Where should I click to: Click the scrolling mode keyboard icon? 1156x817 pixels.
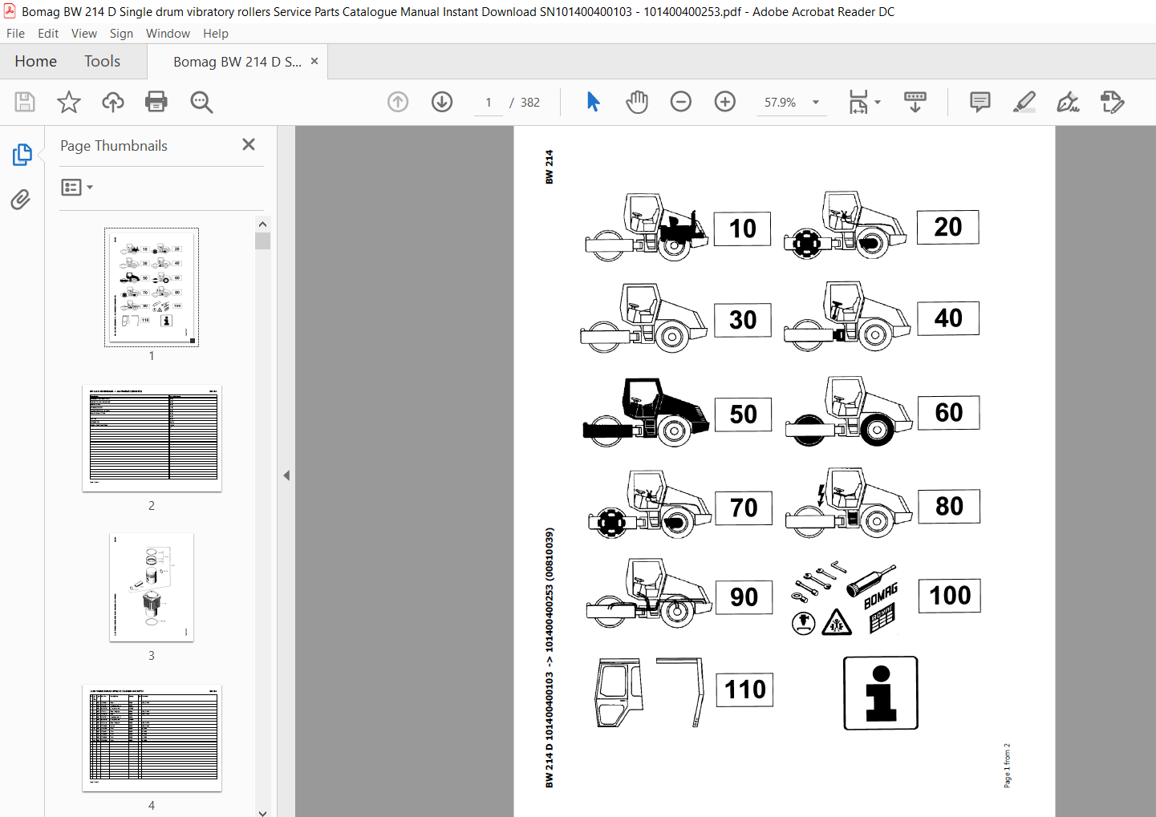pyautogui.click(x=915, y=102)
